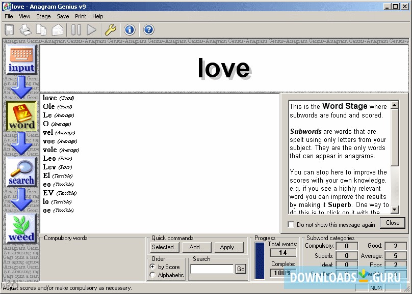Click the Selected... quick command button
Screen dimensions: 412x294
[x=165, y=247]
